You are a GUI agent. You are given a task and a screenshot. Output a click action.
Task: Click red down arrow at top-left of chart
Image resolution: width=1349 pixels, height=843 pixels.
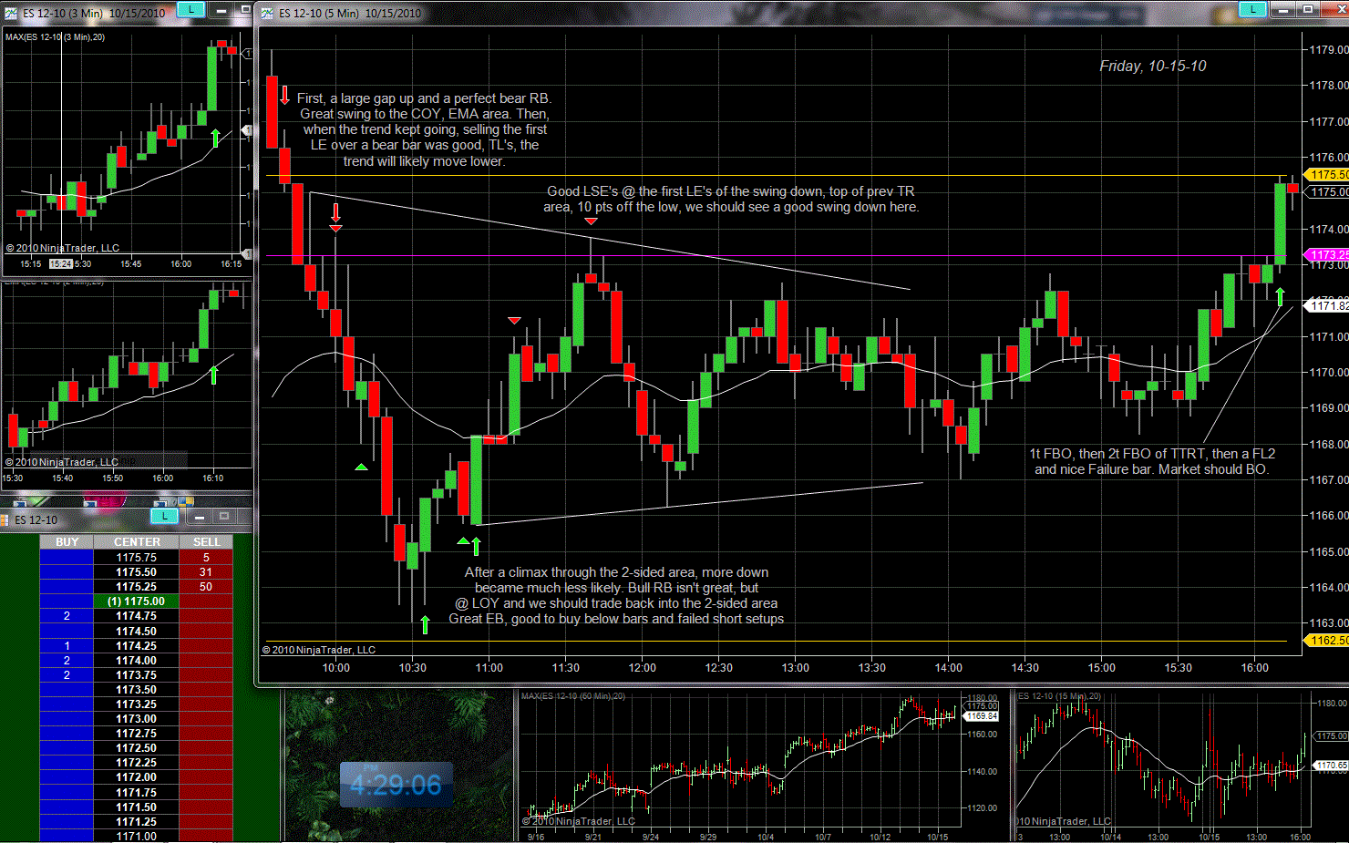(284, 96)
